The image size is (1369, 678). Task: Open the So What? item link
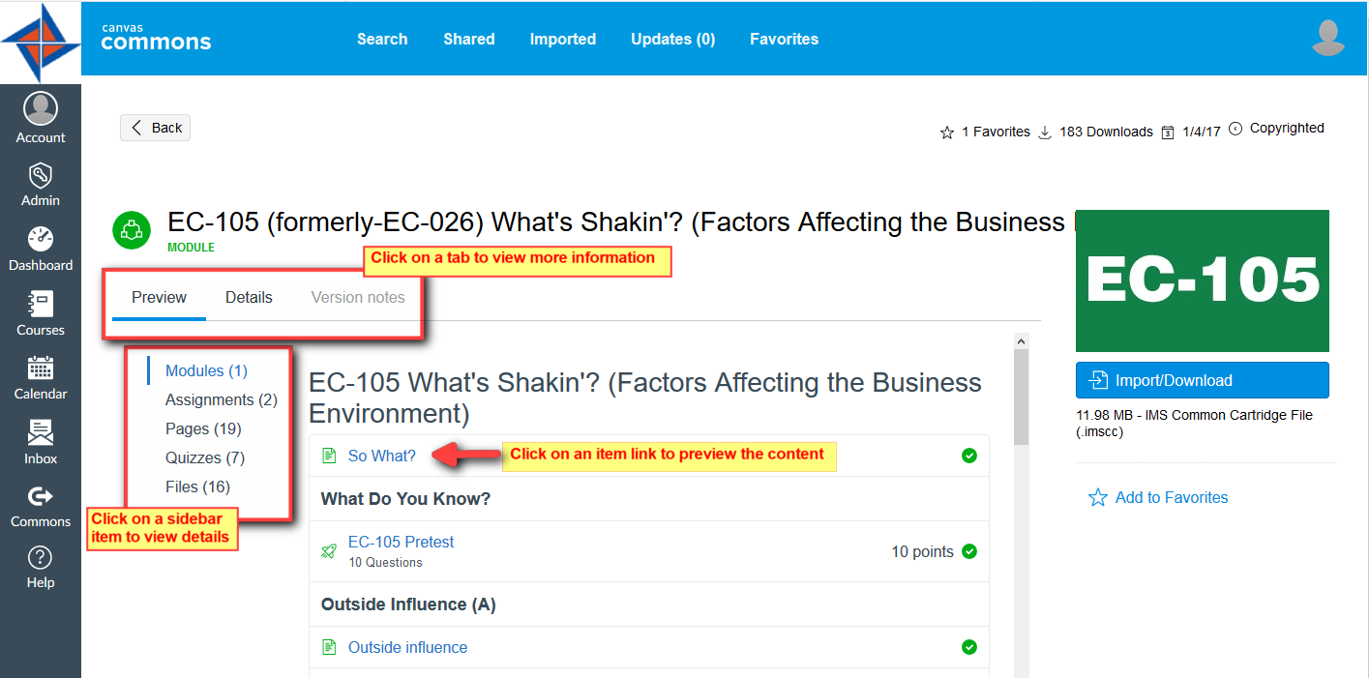[382, 456]
